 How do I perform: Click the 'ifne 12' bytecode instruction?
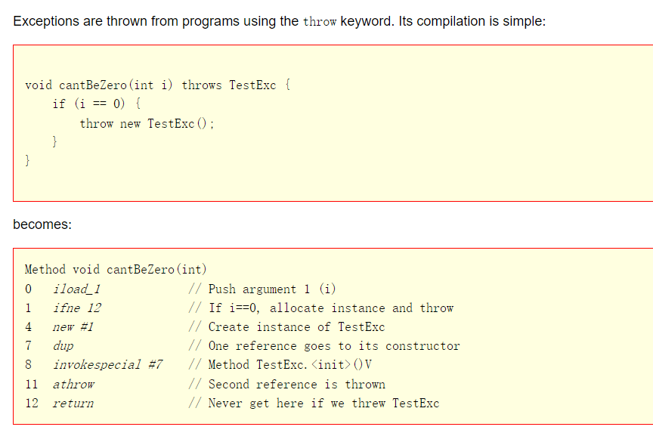point(76,308)
